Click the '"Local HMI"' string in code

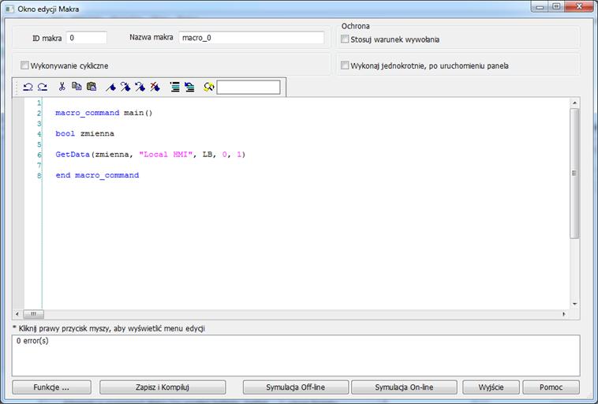pos(166,155)
